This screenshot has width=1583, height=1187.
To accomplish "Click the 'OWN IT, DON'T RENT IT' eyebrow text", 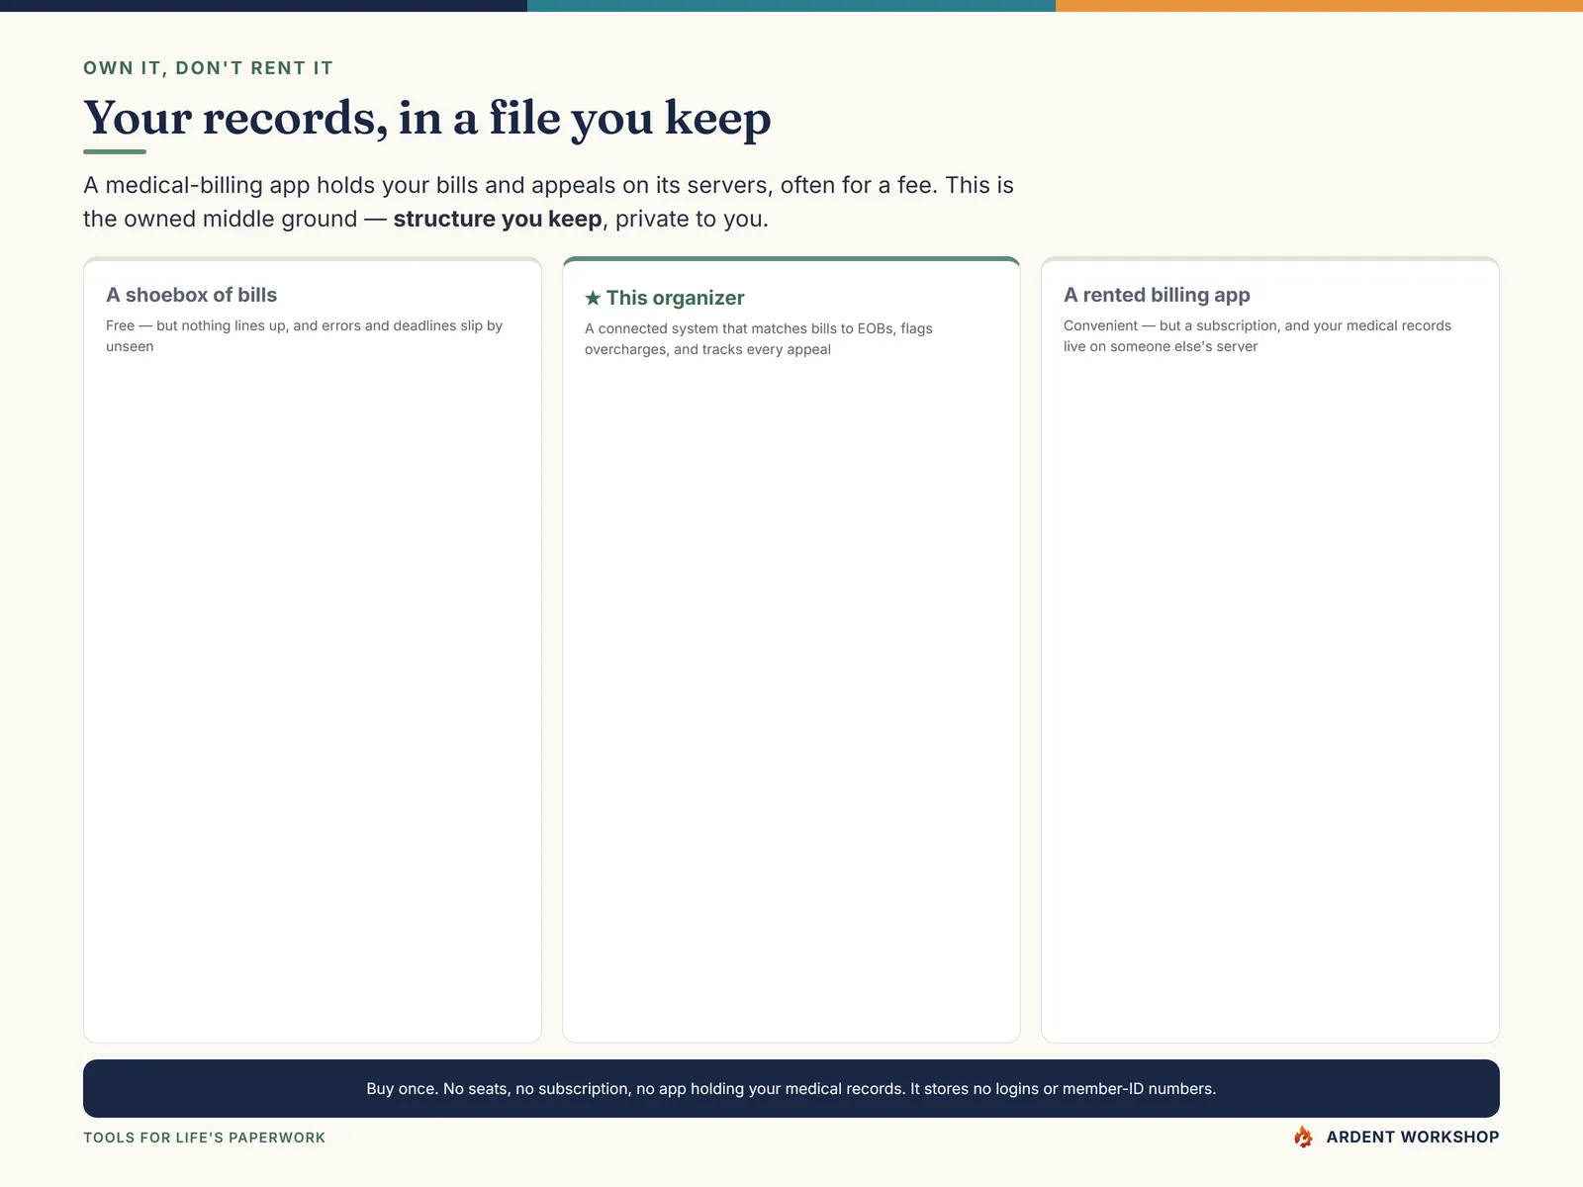I will pos(208,68).
